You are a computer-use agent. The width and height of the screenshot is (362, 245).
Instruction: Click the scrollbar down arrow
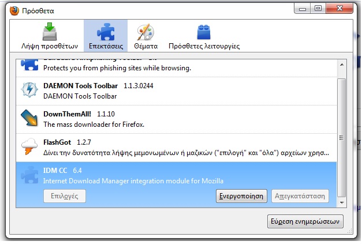(x=342, y=203)
